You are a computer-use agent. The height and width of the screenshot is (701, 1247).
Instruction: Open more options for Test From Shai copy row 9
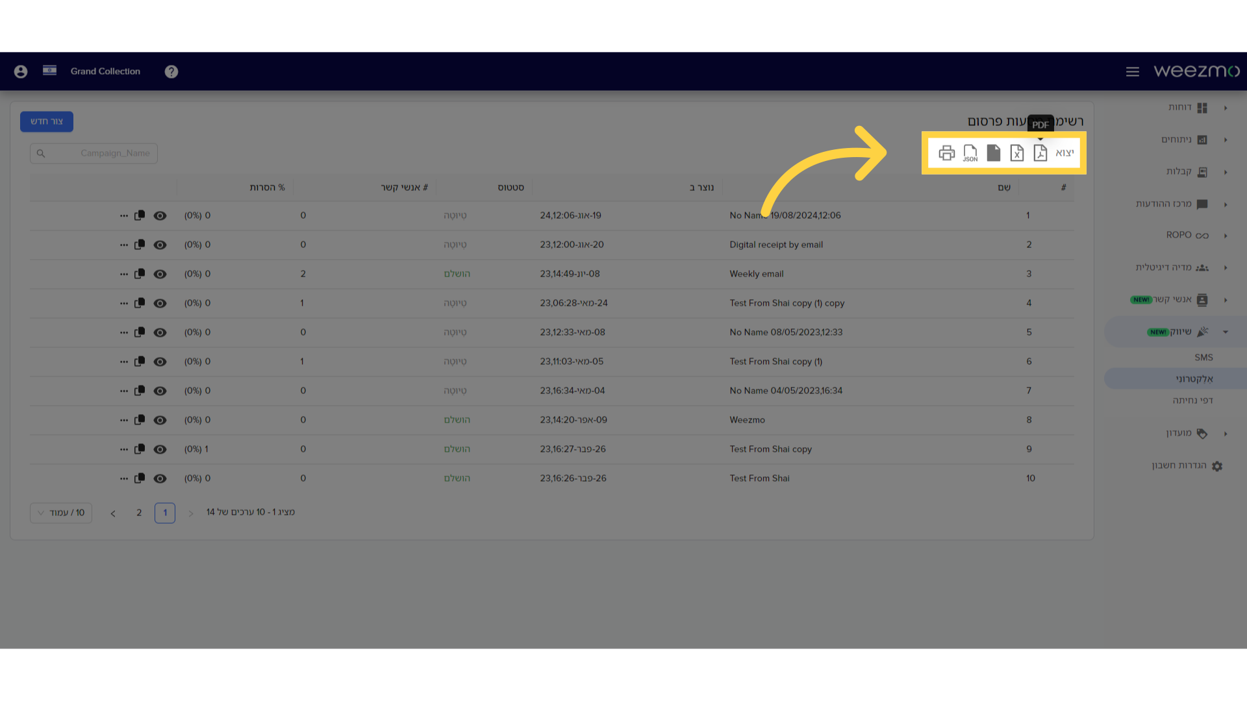tap(124, 449)
